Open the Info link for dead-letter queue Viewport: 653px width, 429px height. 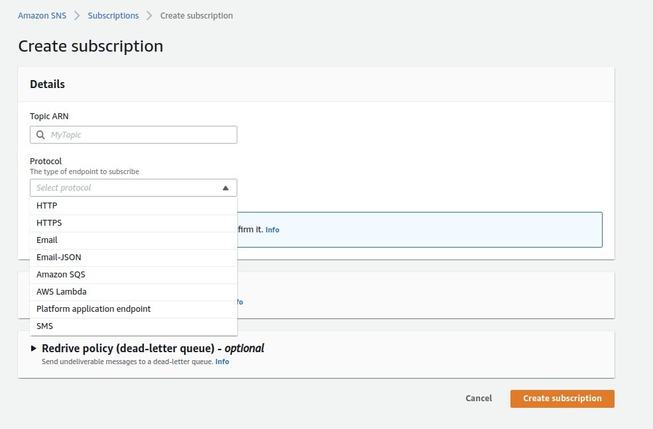pyautogui.click(x=222, y=361)
